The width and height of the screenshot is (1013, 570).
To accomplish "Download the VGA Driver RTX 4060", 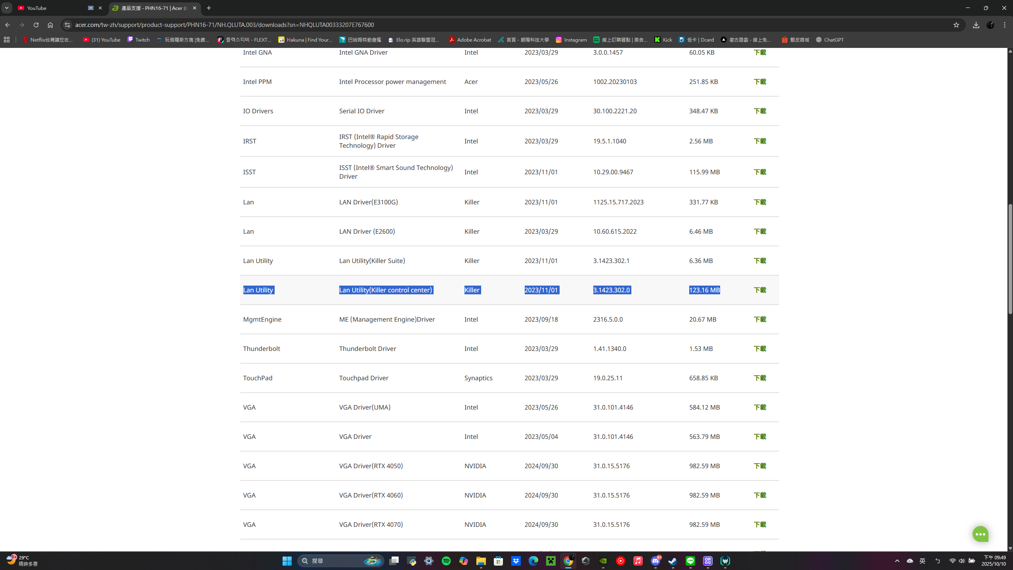I will [759, 495].
